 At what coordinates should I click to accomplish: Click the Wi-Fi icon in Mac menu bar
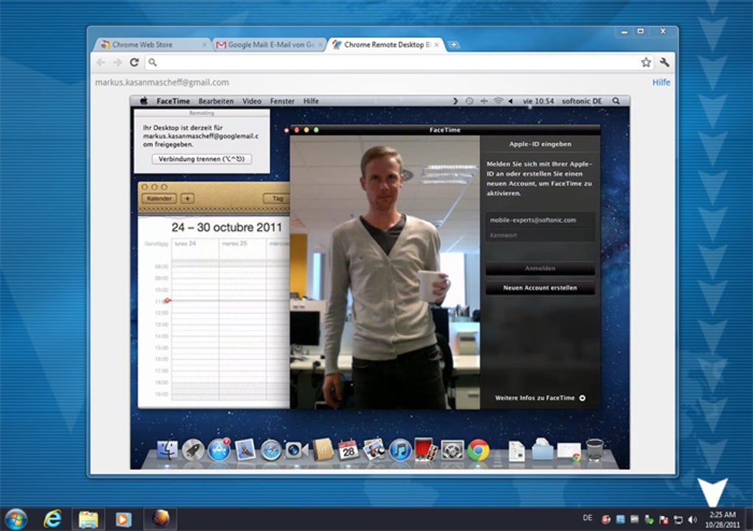point(498,101)
